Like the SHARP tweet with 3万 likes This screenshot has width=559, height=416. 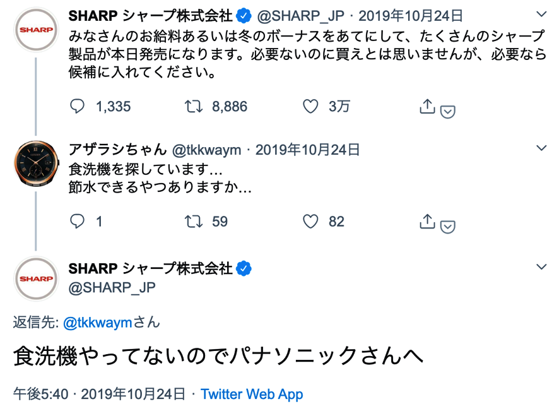pos(310,107)
